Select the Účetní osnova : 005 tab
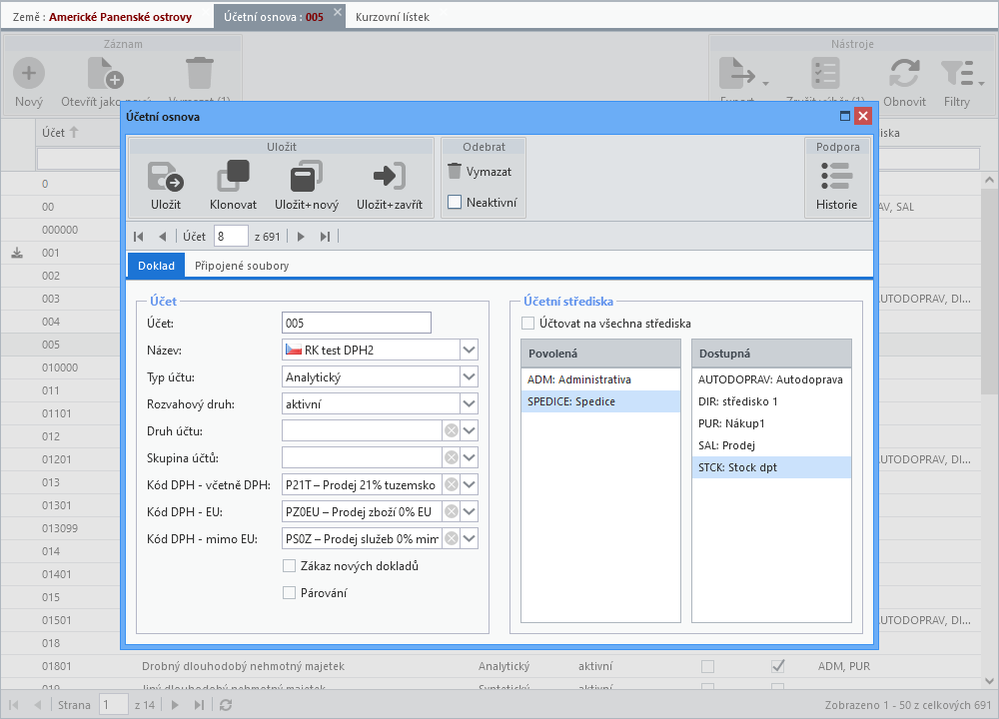This screenshot has height=719, width=999. (273, 17)
